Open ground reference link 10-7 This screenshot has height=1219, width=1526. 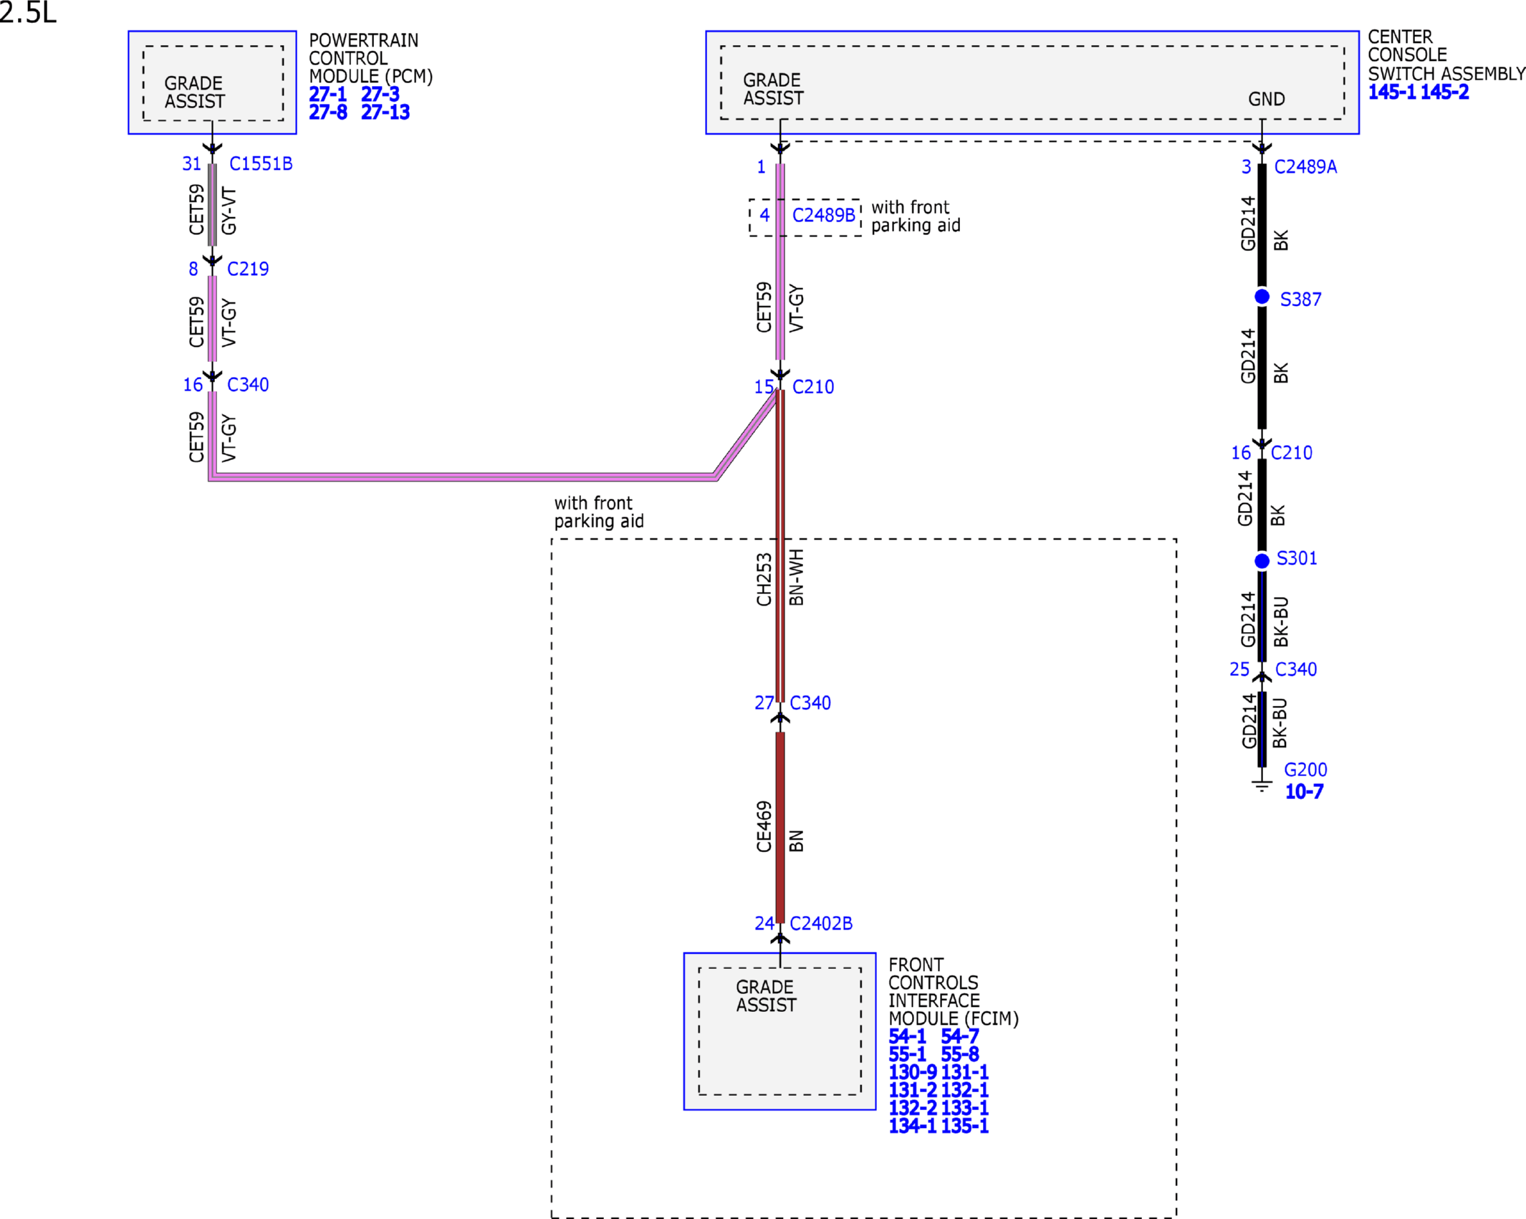[1304, 792]
